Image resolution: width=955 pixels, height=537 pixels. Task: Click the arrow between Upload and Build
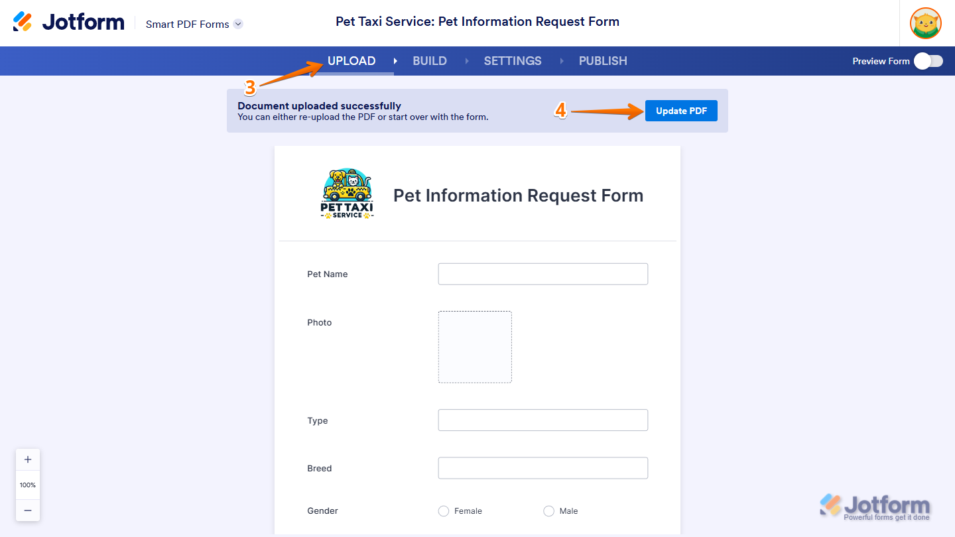395,61
